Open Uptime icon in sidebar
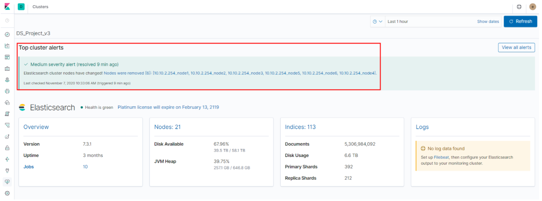Viewport: 542px width, 201px height. pyautogui.click(x=7, y=137)
